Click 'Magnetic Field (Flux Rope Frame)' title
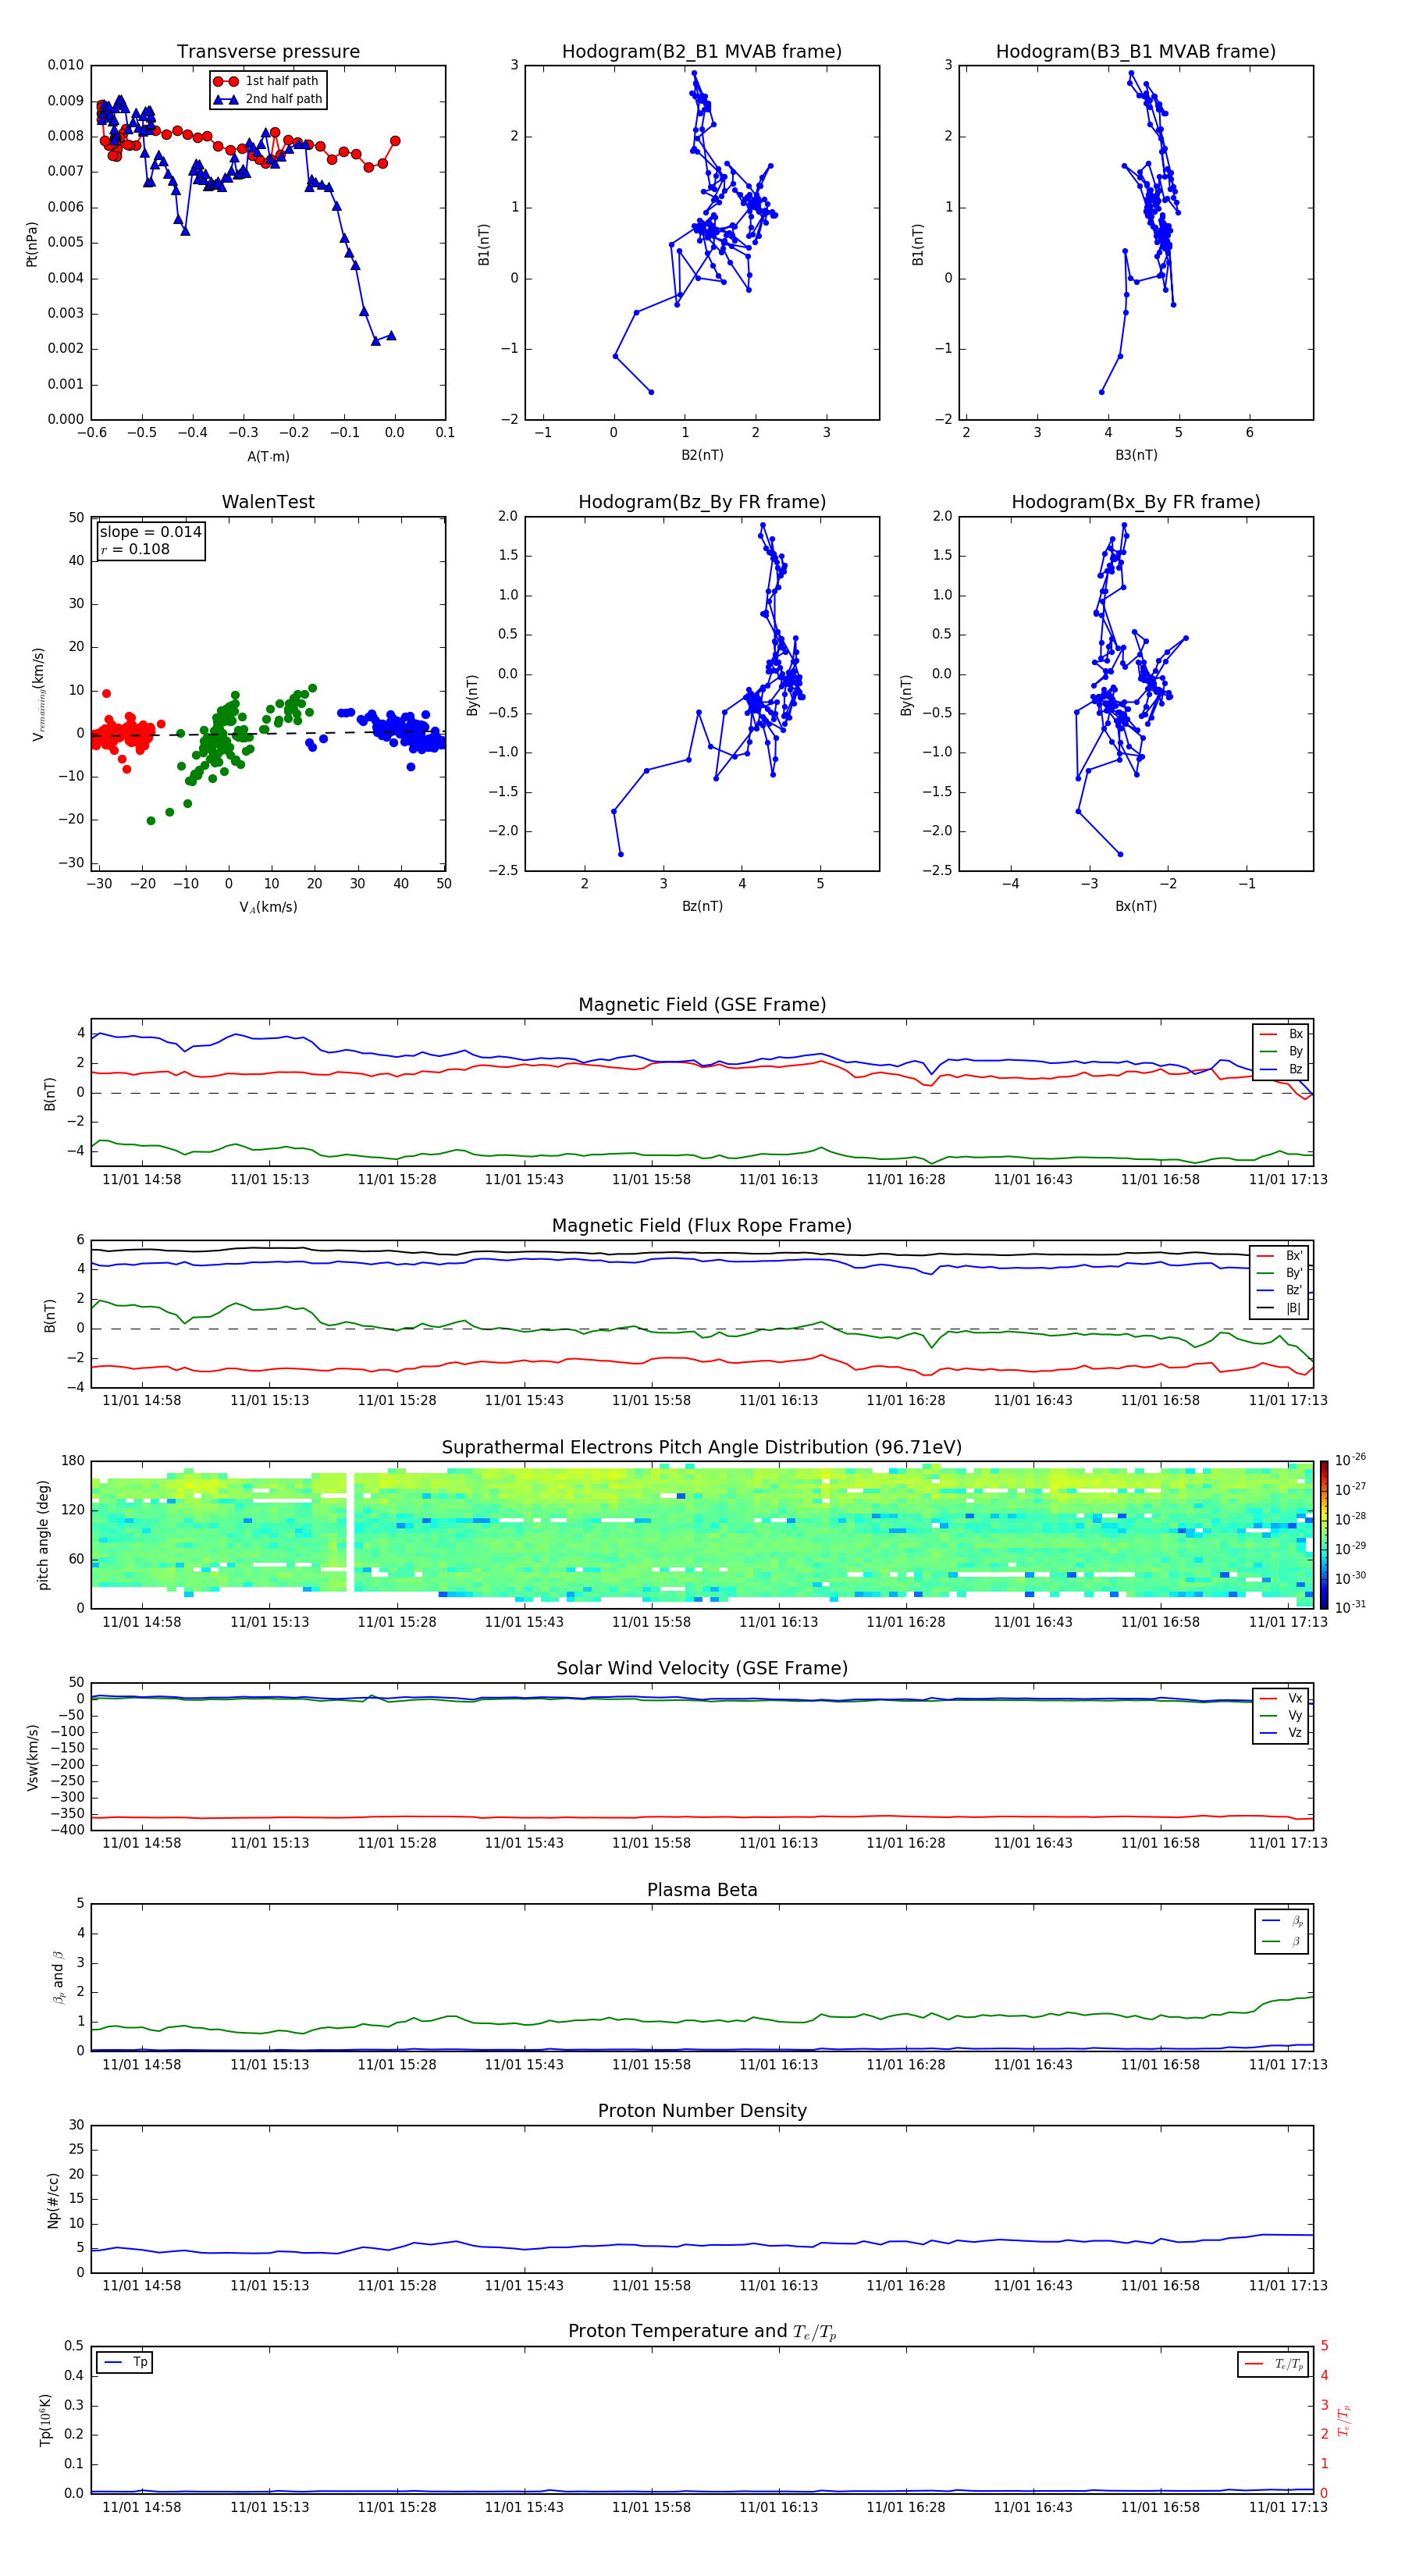This screenshot has width=1405, height=2576. click(x=702, y=1226)
